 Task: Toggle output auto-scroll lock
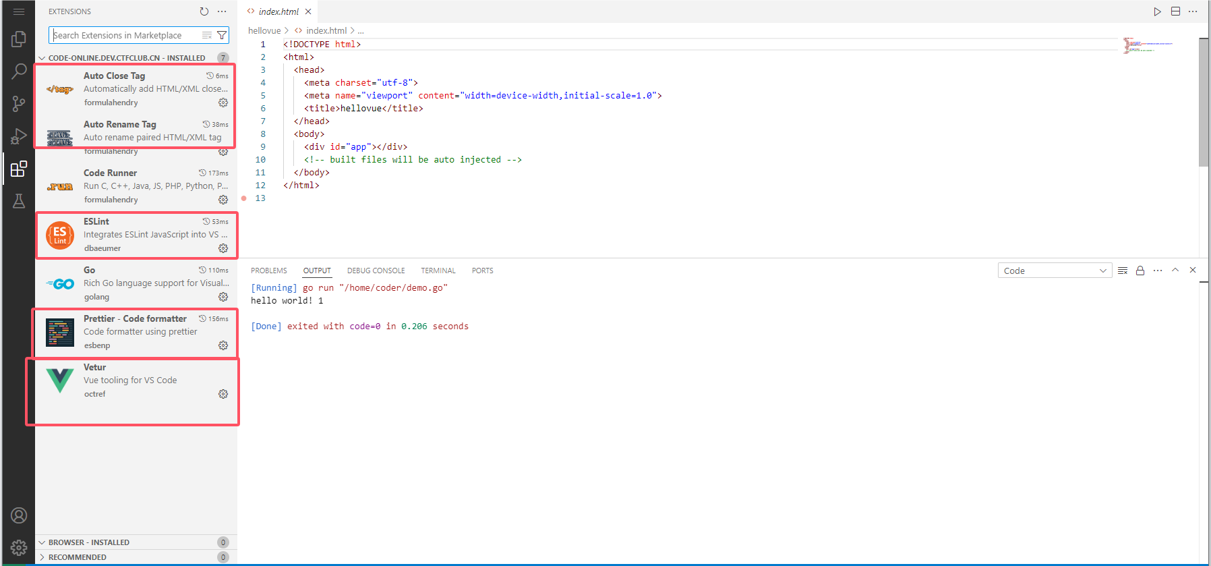[x=1140, y=271]
